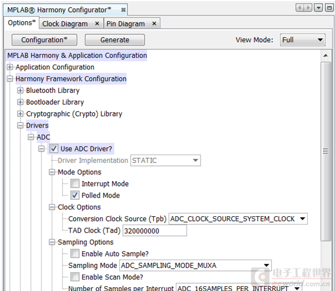Click the Mode Options label

80,172
